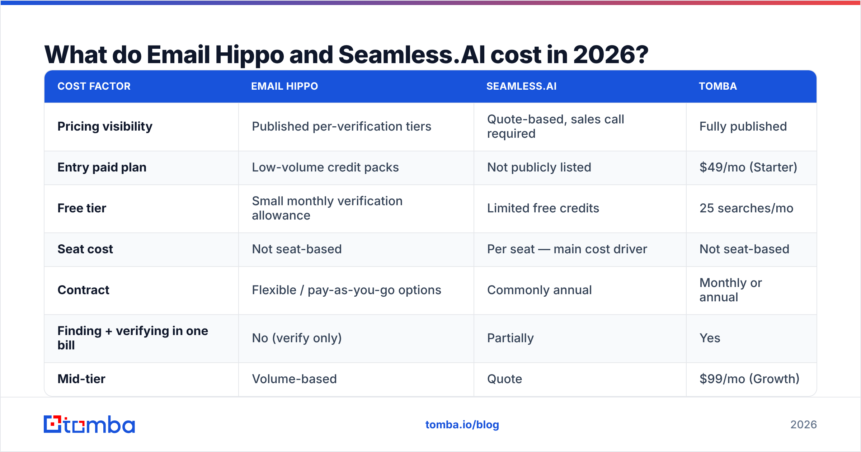
Task: Click the 'EMAIL HIPPO' column header
Action: click(x=284, y=86)
